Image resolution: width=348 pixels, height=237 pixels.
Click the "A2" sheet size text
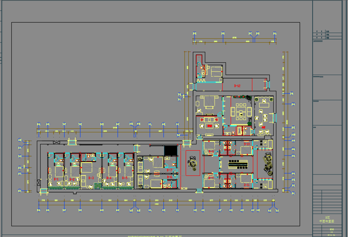pos(331,232)
